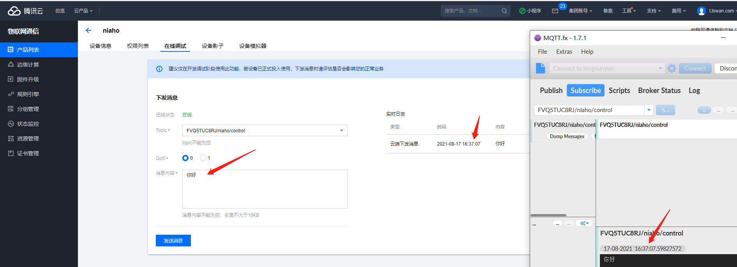
Task: Go back with the arrow next to niaho
Action: (88, 30)
